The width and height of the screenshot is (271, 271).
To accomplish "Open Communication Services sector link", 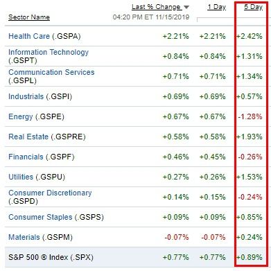I will (51, 72).
